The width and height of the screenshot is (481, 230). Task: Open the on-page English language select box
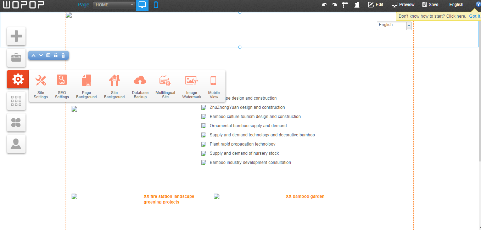coord(394,25)
